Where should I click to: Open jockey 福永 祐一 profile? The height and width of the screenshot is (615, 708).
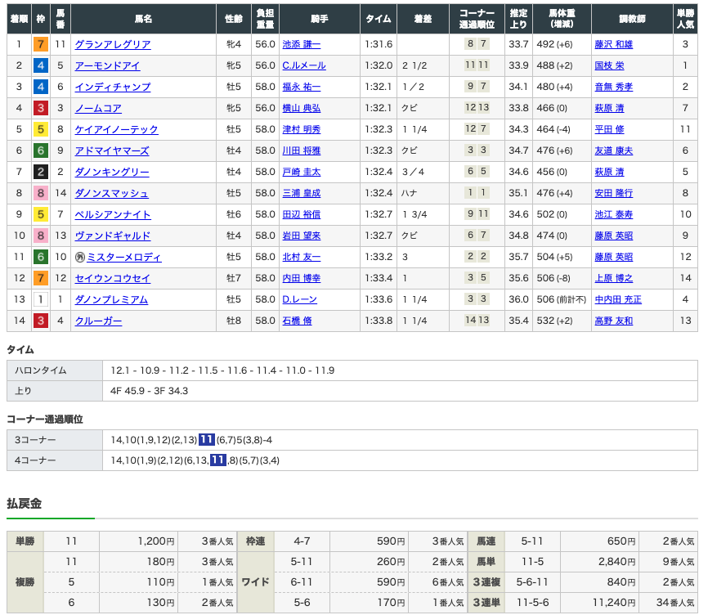click(x=302, y=87)
